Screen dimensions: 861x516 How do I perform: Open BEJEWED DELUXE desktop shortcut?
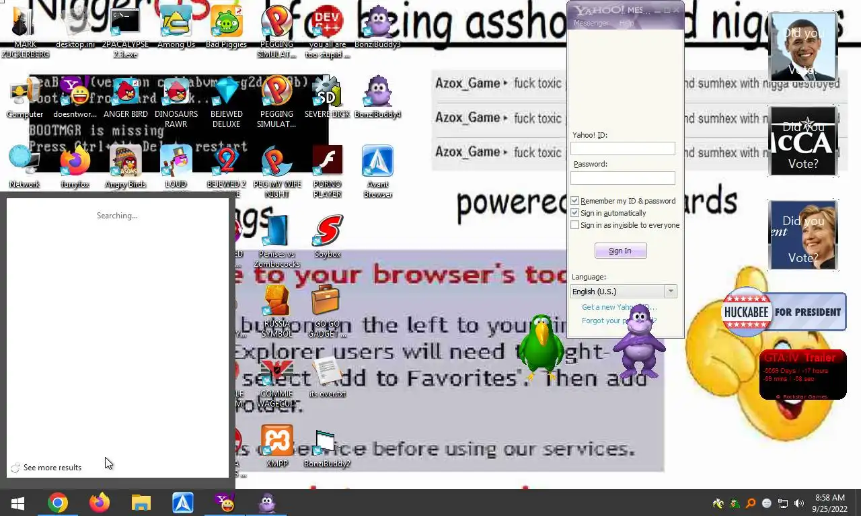pyautogui.click(x=226, y=102)
